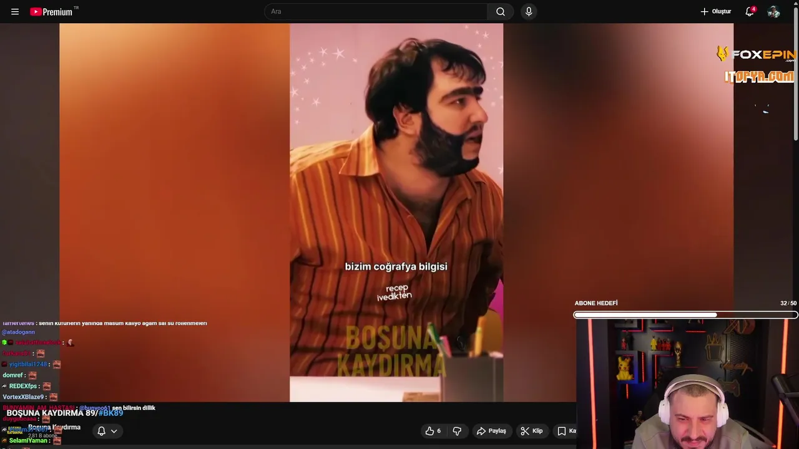Viewport: 799px width, 449px height.
Task: Start voice search with the microphone
Action: (x=529, y=12)
